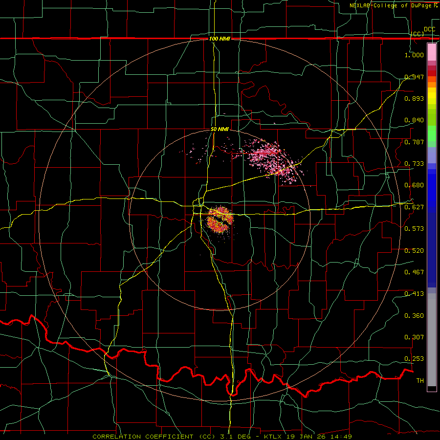Select the 0.733 scale value
440x440 pixels.
point(414,163)
